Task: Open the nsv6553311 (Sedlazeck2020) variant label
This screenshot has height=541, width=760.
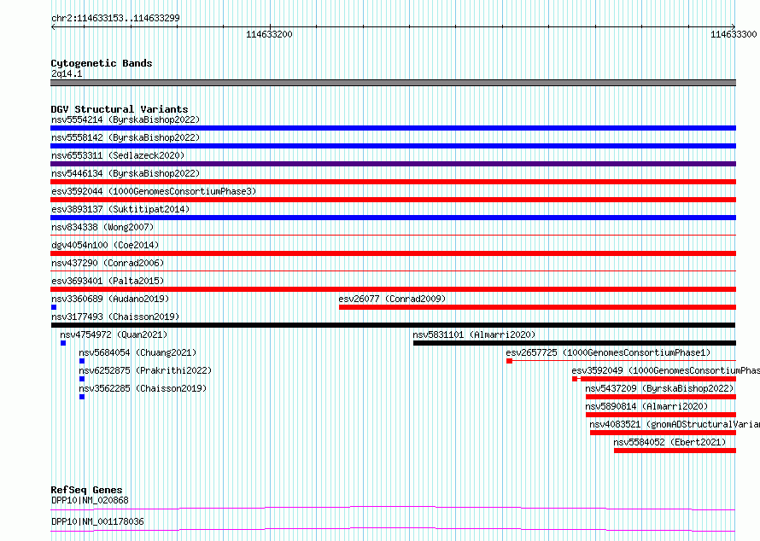Action: [x=118, y=155]
